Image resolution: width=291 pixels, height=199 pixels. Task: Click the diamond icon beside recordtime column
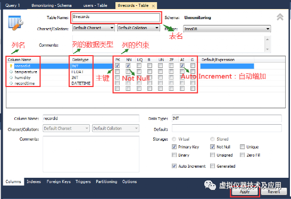[x=11, y=83]
